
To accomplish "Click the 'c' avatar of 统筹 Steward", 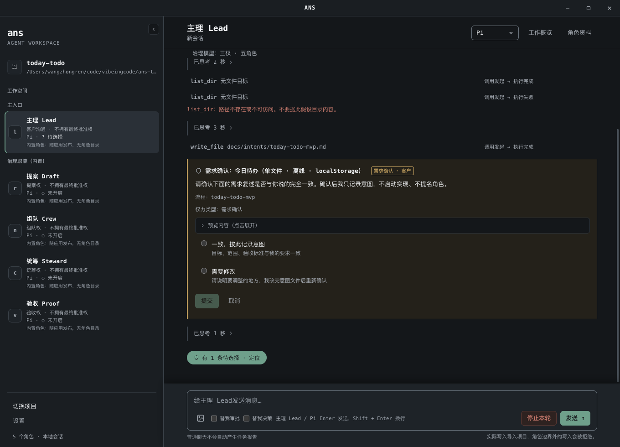I will coord(15,273).
